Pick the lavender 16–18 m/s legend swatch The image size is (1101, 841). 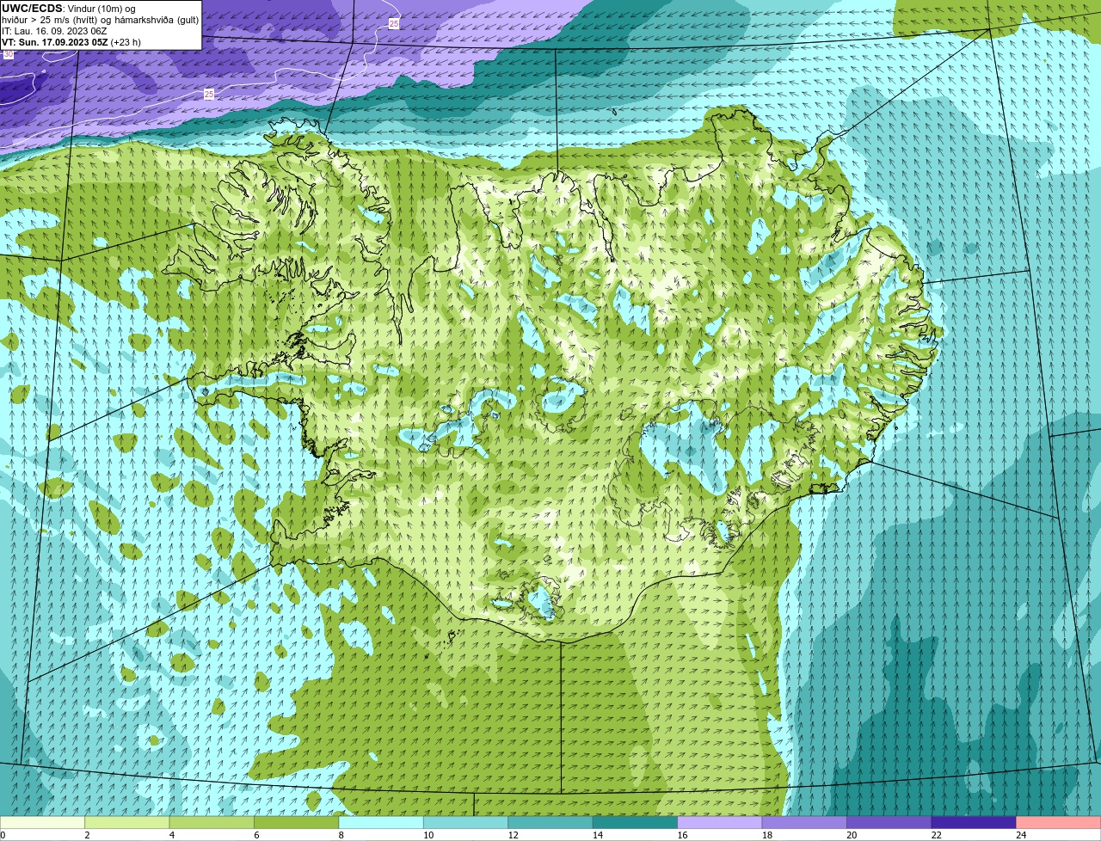(x=720, y=823)
